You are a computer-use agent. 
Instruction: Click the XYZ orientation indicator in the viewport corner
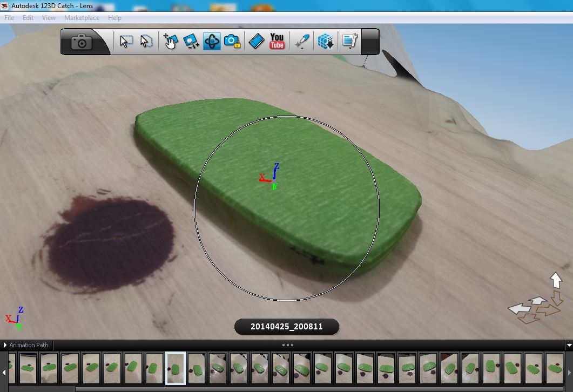pos(15,318)
